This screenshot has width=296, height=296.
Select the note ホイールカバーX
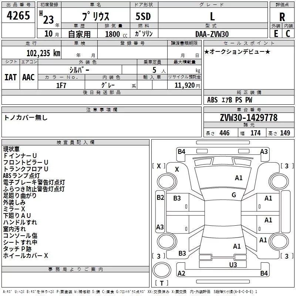[x=26, y=256]
